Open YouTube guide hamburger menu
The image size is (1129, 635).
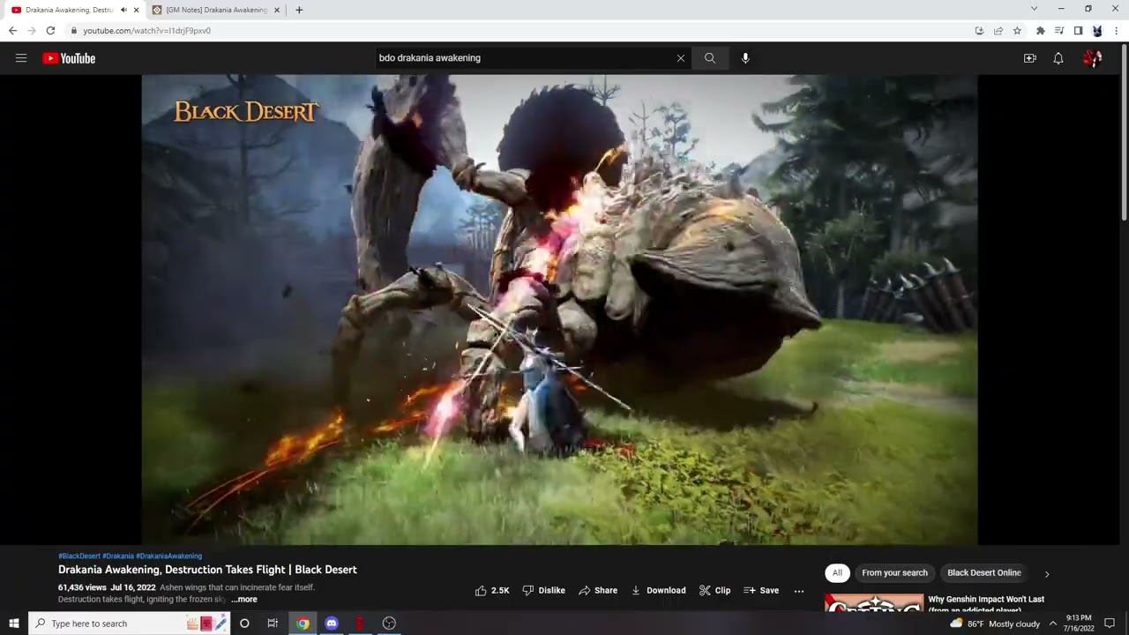[21, 58]
